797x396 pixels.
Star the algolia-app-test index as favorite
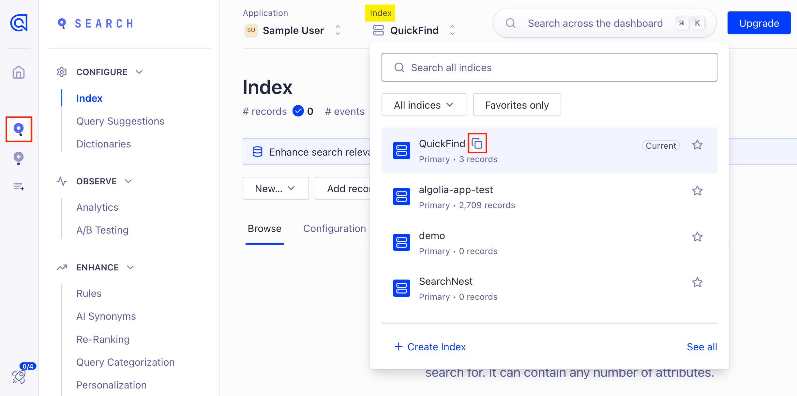click(x=698, y=191)
